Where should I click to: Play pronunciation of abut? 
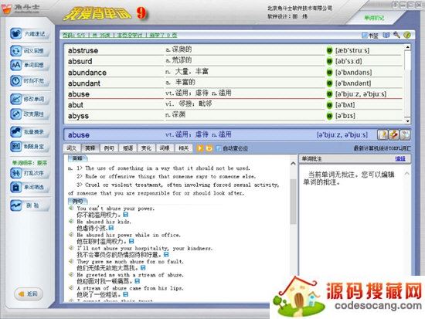point(329,105)
